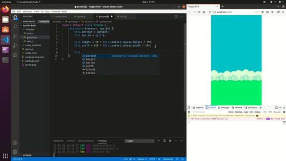Click the Filter Output field in console
Screen dimensions: 286x161
(209, 112)
